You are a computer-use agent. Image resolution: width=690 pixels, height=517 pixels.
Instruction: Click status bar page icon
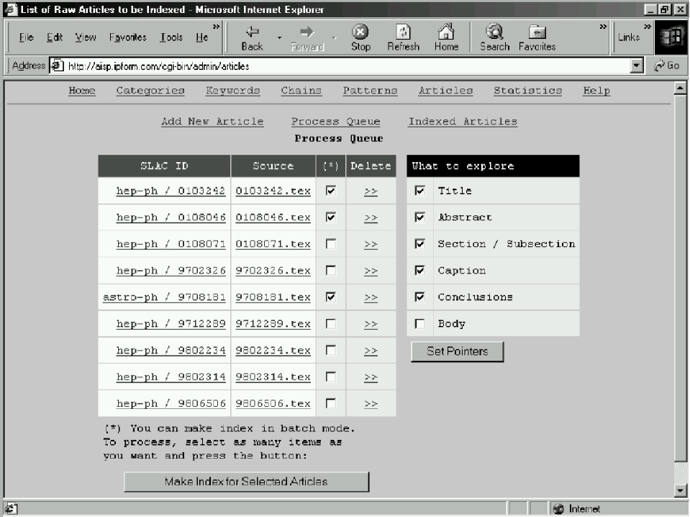[x=11, y=509]
